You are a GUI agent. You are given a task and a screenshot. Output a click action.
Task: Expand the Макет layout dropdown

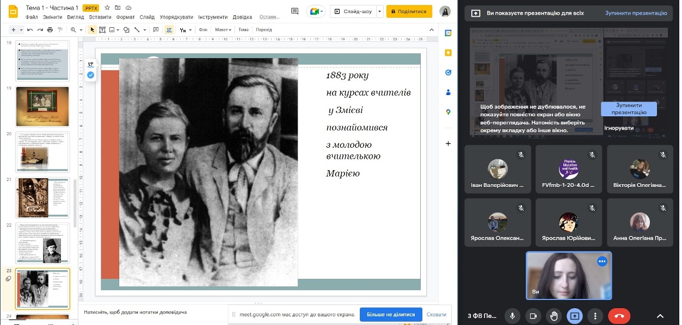[x=223, y=30]
